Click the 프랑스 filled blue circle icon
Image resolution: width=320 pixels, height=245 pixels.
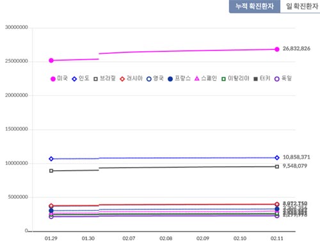coord(170,79)
